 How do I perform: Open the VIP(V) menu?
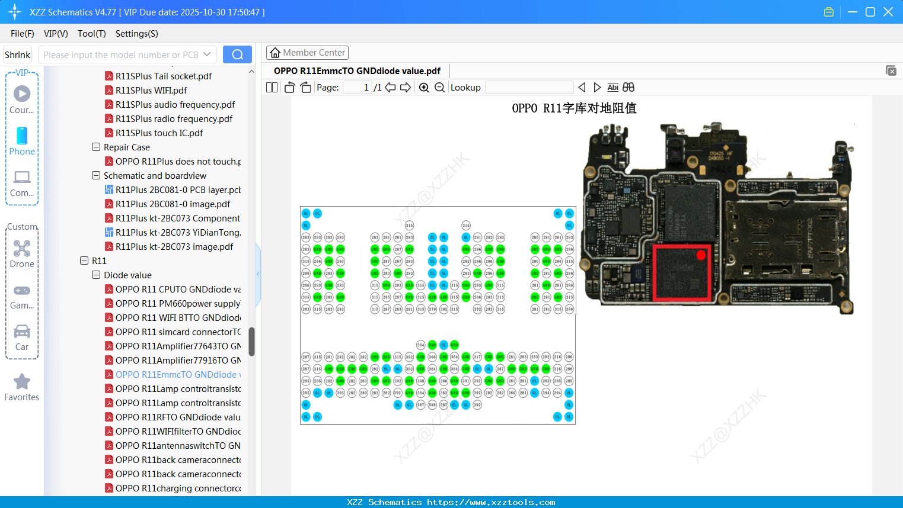(x=56, y=34)
